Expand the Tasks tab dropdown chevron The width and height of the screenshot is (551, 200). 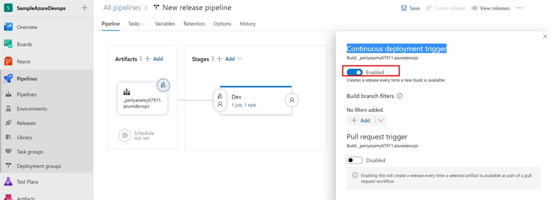tap(143, 24)
